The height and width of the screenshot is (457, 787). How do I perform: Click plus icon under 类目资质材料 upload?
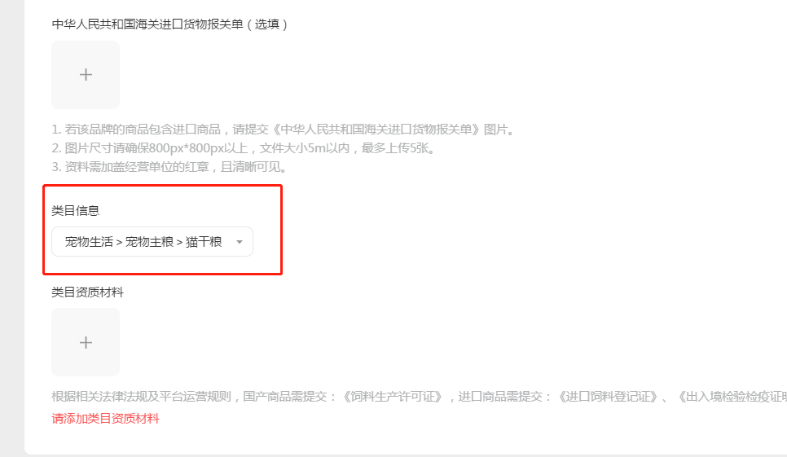86,343
